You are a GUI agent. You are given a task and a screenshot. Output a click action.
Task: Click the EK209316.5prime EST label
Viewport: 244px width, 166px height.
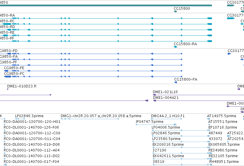(168, 145)
